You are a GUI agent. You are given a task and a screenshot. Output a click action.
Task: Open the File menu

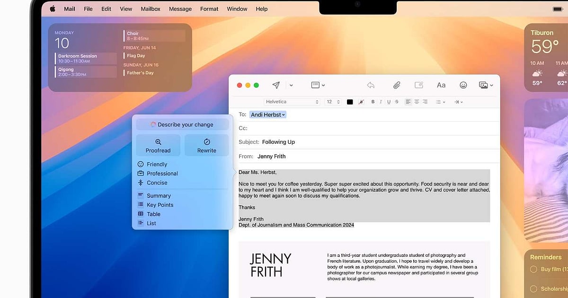[88, 9]
